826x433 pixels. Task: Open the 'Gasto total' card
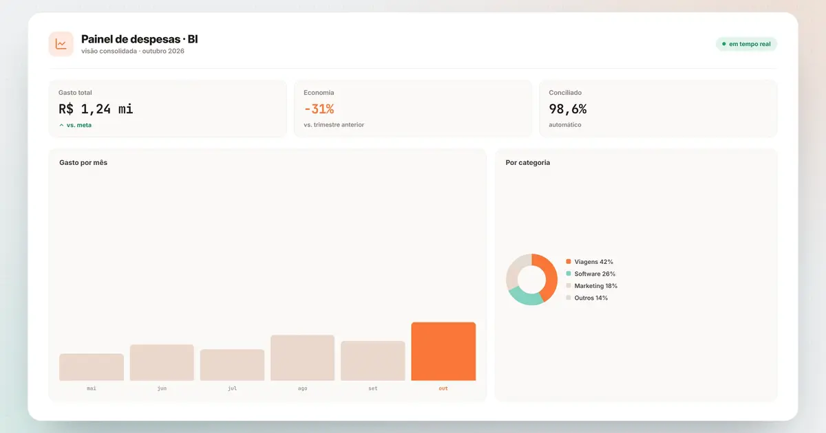point(168,109)
